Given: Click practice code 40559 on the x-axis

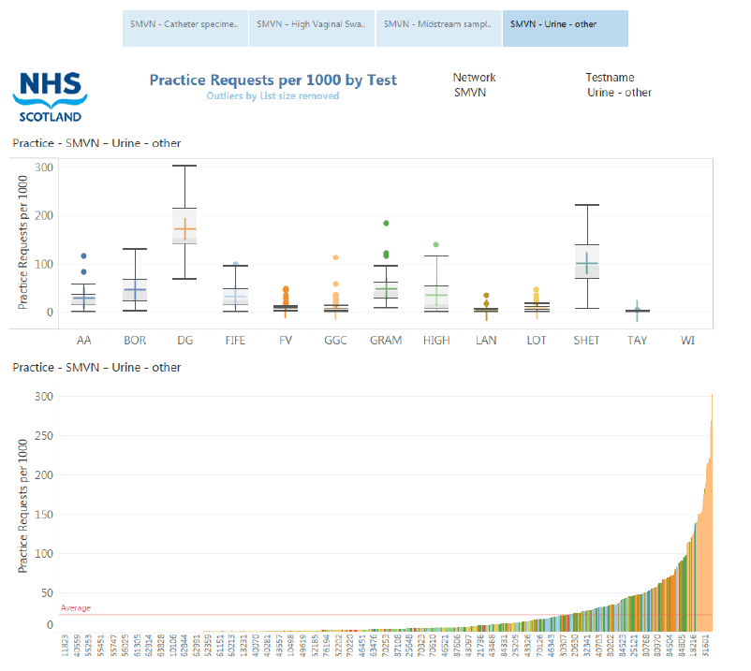Looking at the screenshot, I should click(77, 645).
